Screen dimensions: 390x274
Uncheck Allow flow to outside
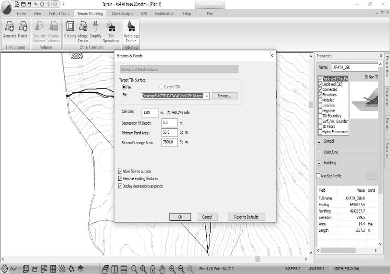point(120,171)
